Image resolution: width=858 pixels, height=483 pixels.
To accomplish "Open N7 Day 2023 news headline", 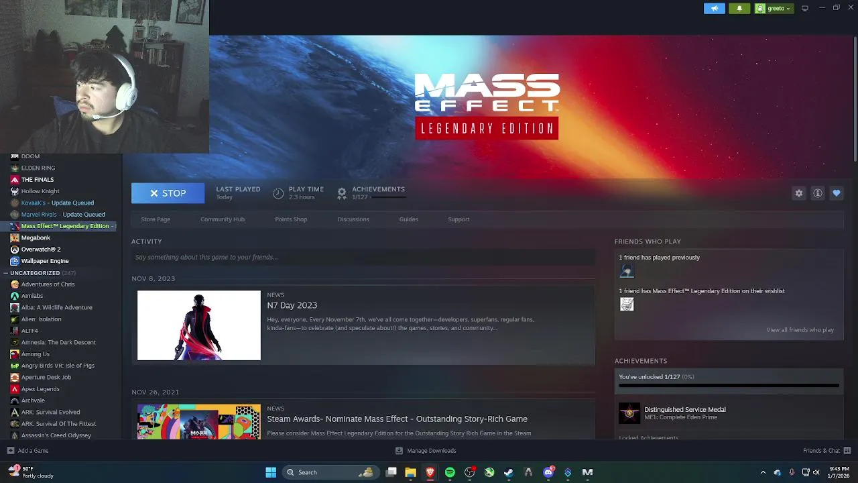I will pyautogui.click(x=292, y=305).
